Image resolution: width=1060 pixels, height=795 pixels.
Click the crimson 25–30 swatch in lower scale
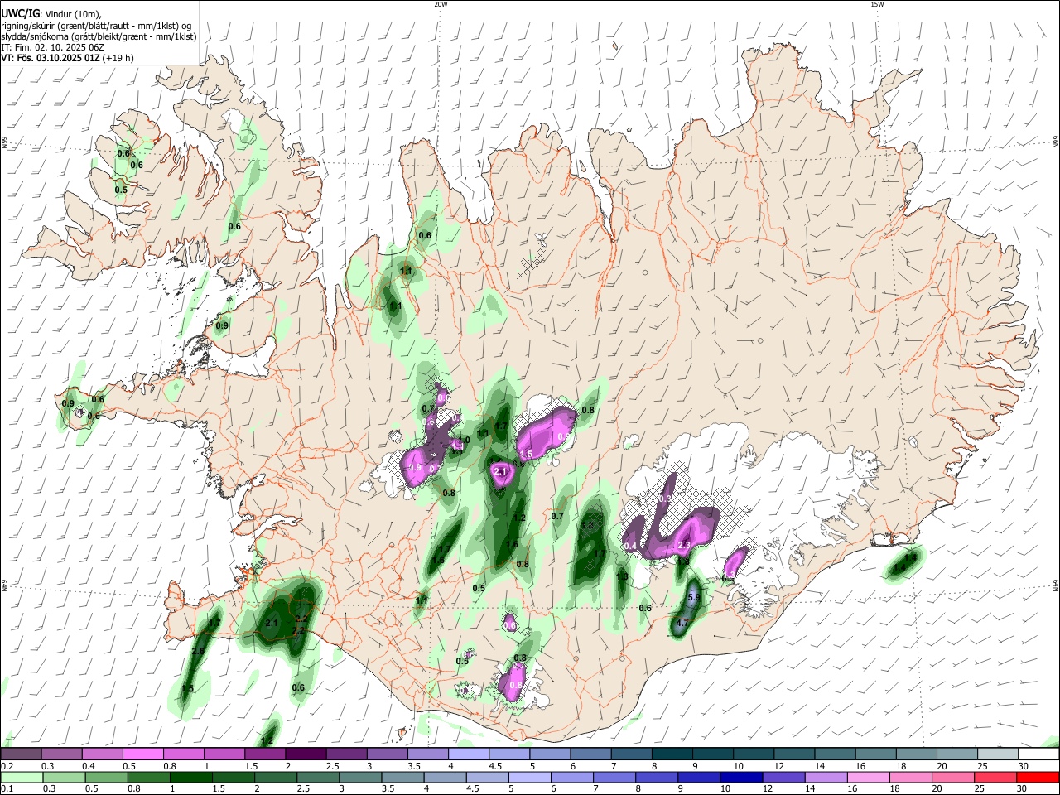click(996, 778)
